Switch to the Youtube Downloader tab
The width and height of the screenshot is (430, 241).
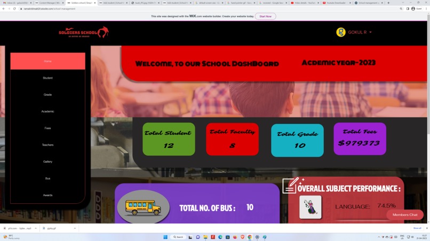337,3
